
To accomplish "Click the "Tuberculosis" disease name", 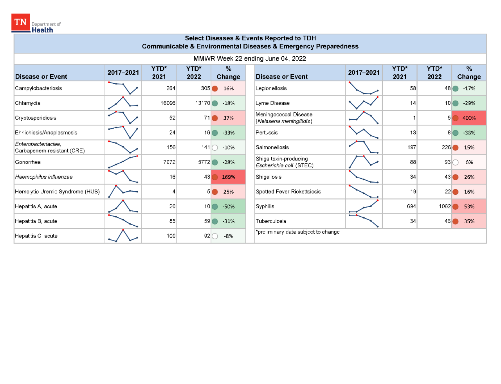I will (271, 221).
